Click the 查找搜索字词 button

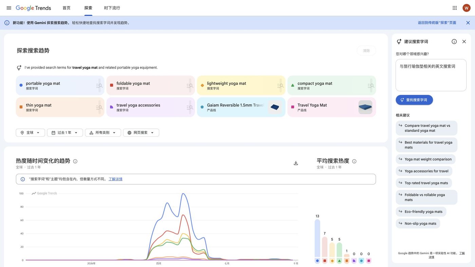(414, 100)
